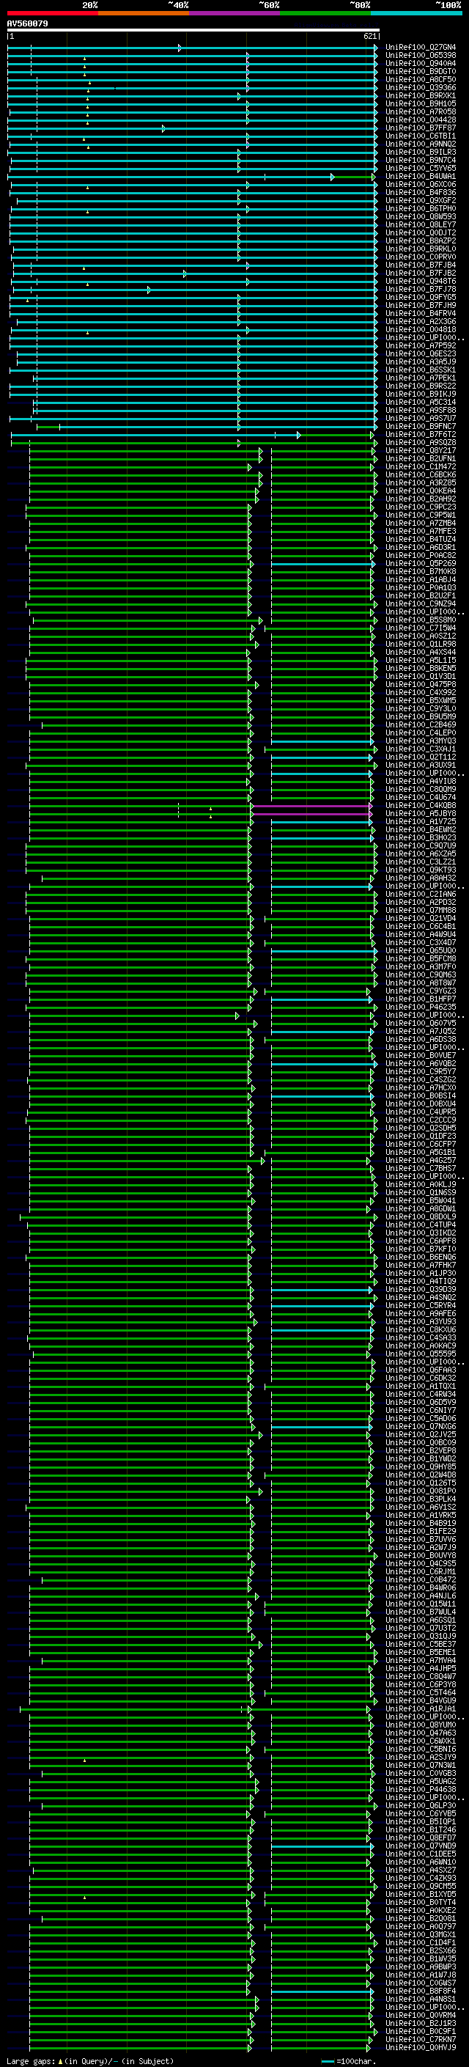Select hit label UniRef100_A6GSQ1
The width and height of the screenshot is (469, 2067).
(x=421, y=1620)
